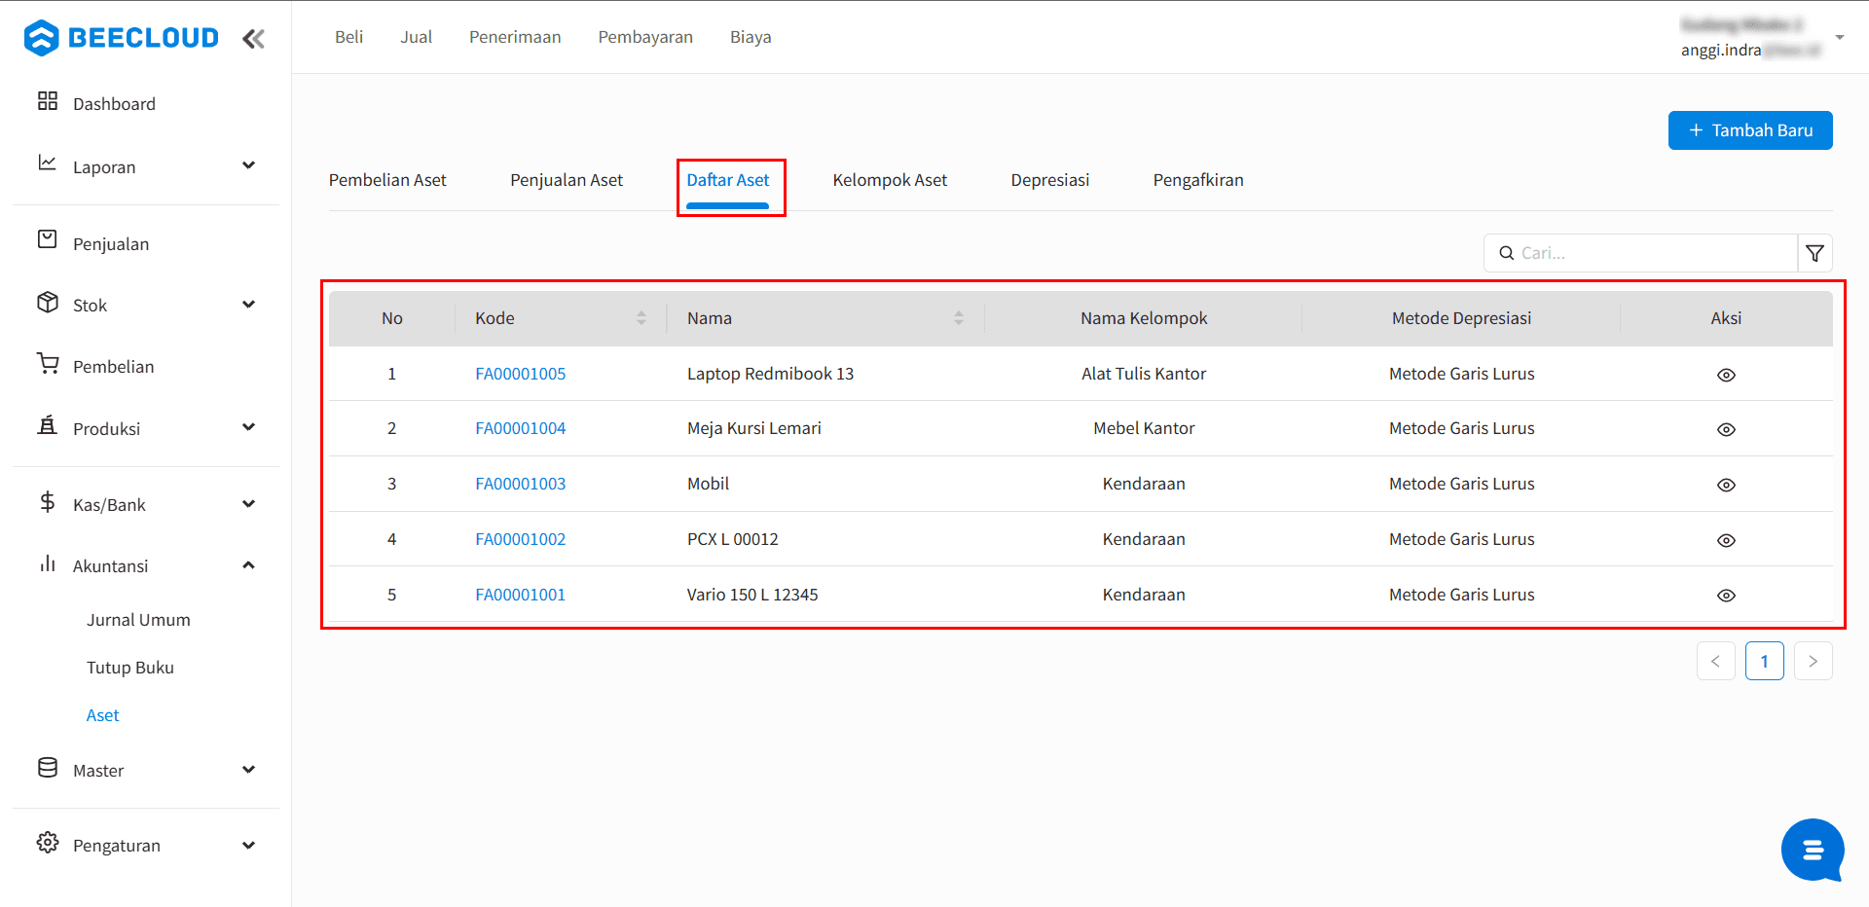Image resolution: width=1869 pixels, height=907 pixels.
Task: Show details for Vario 150 L 12345
Action: [1725, 596]
